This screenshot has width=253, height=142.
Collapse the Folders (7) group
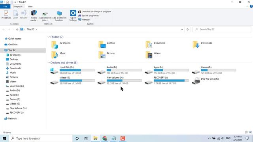tap(49, 37)
